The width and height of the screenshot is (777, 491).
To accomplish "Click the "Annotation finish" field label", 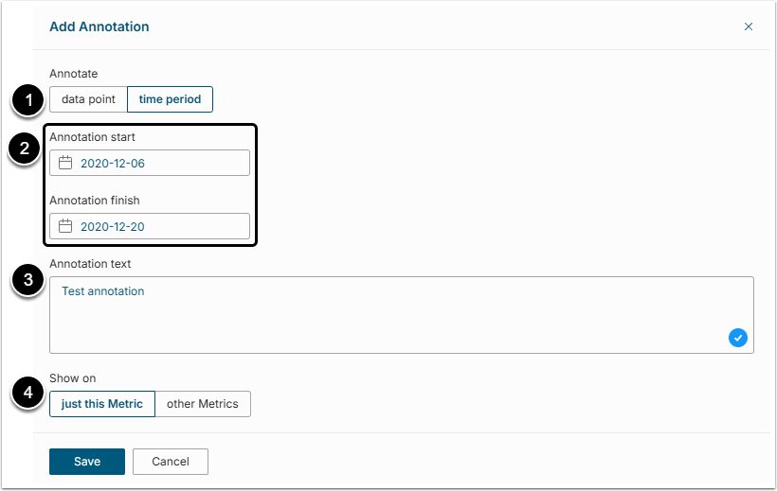I will click(x=95, y=201).
